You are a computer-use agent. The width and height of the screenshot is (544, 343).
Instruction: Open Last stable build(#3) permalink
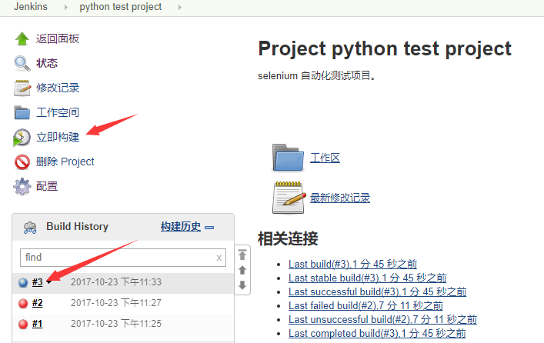point(367,278)
